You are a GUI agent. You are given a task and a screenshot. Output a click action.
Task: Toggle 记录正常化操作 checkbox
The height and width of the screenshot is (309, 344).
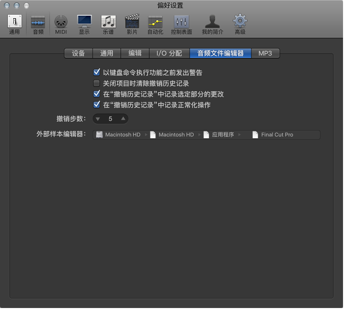tap(97, 105)
